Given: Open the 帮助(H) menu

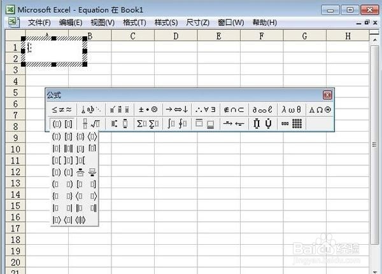Looking at the screenshot, I should 265,23.
